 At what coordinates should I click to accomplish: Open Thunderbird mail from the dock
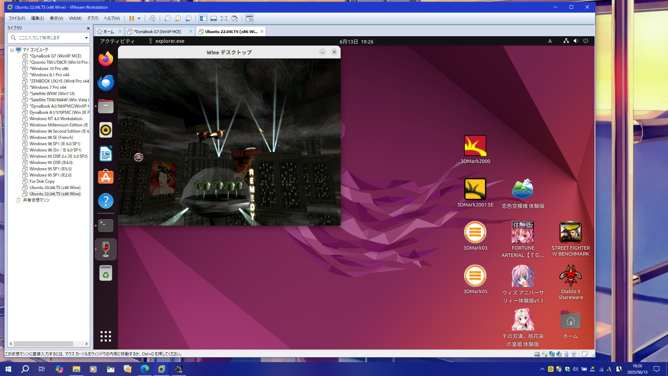[x=106, y=83]
